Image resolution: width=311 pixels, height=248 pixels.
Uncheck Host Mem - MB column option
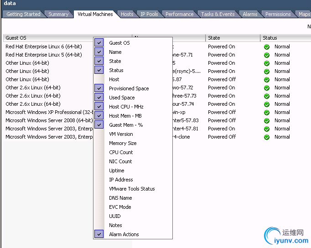tap(99, 116)
